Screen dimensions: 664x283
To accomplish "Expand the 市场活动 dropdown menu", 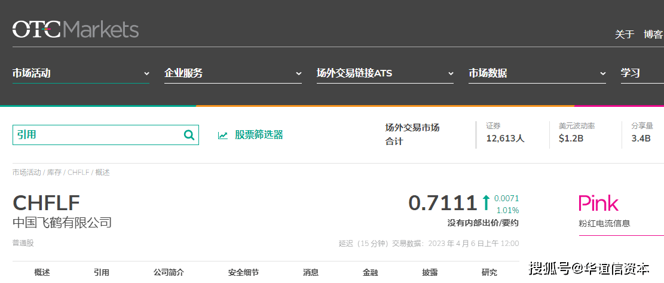I will pyautogui.click(x=80, y=73).
